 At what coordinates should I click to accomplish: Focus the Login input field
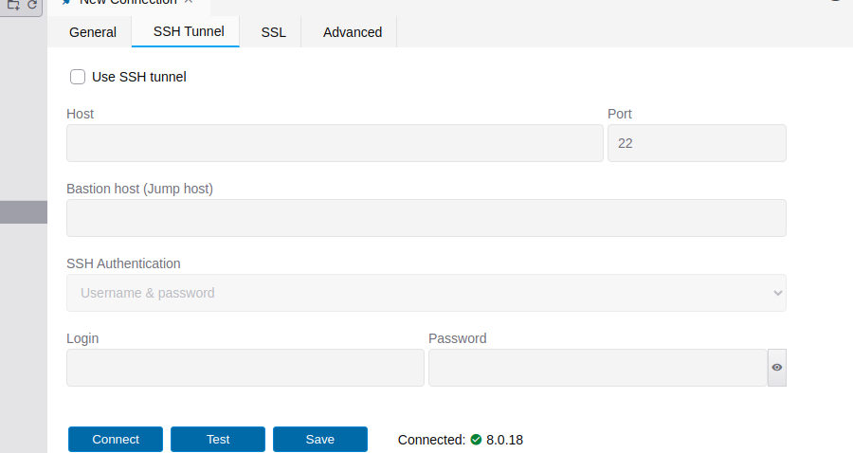[245, 368]
